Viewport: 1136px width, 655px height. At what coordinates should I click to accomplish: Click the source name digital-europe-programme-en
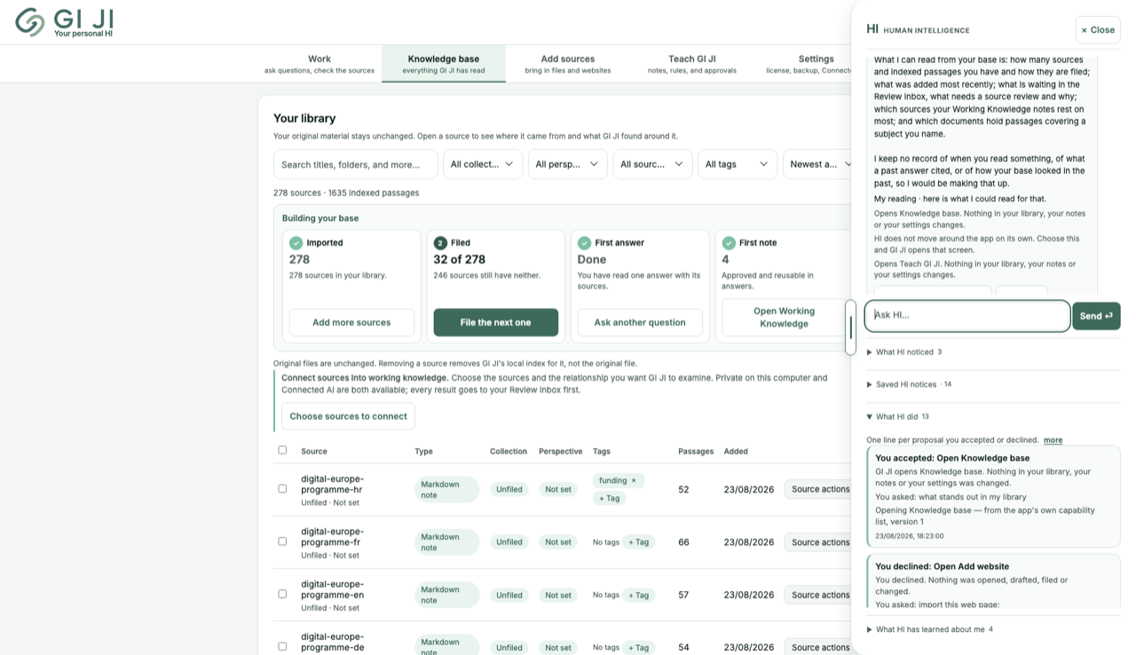332,589
